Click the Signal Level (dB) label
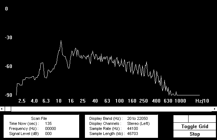The image size is (217, 140). (24, 134)
